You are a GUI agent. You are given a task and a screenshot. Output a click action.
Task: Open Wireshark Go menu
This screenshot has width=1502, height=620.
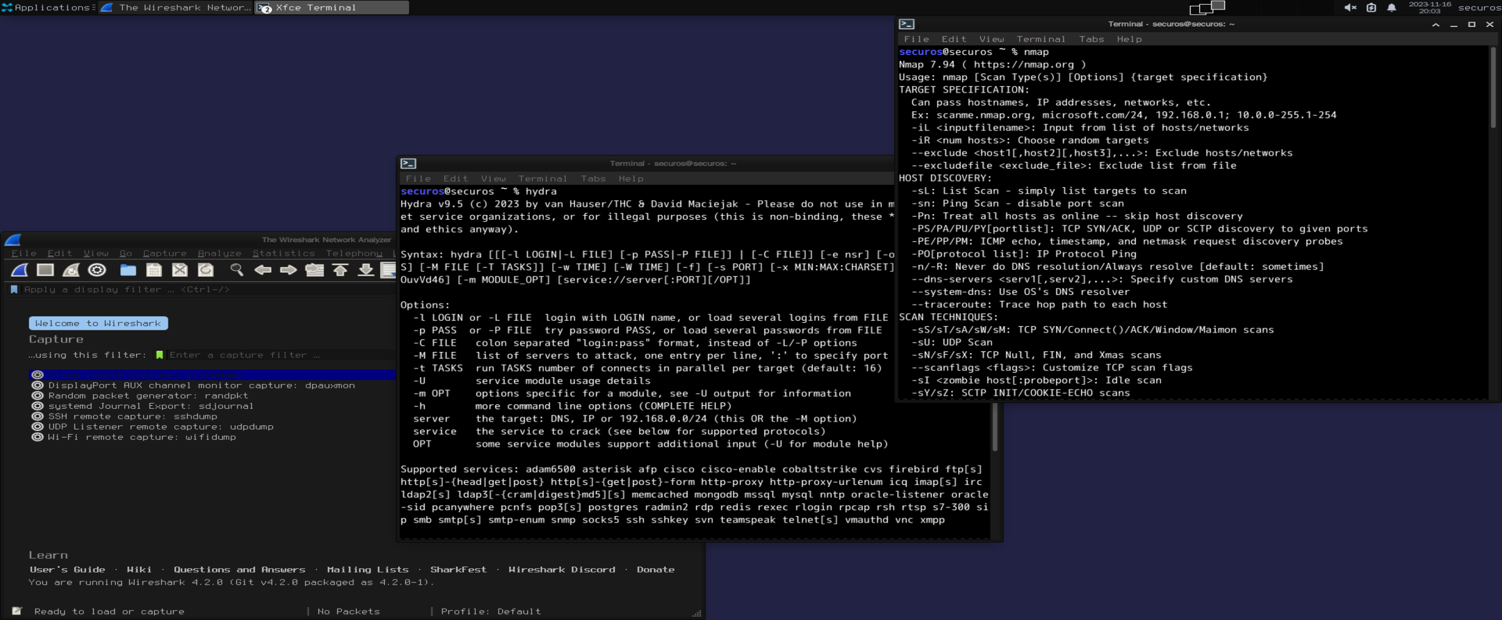tap(126, 253)
